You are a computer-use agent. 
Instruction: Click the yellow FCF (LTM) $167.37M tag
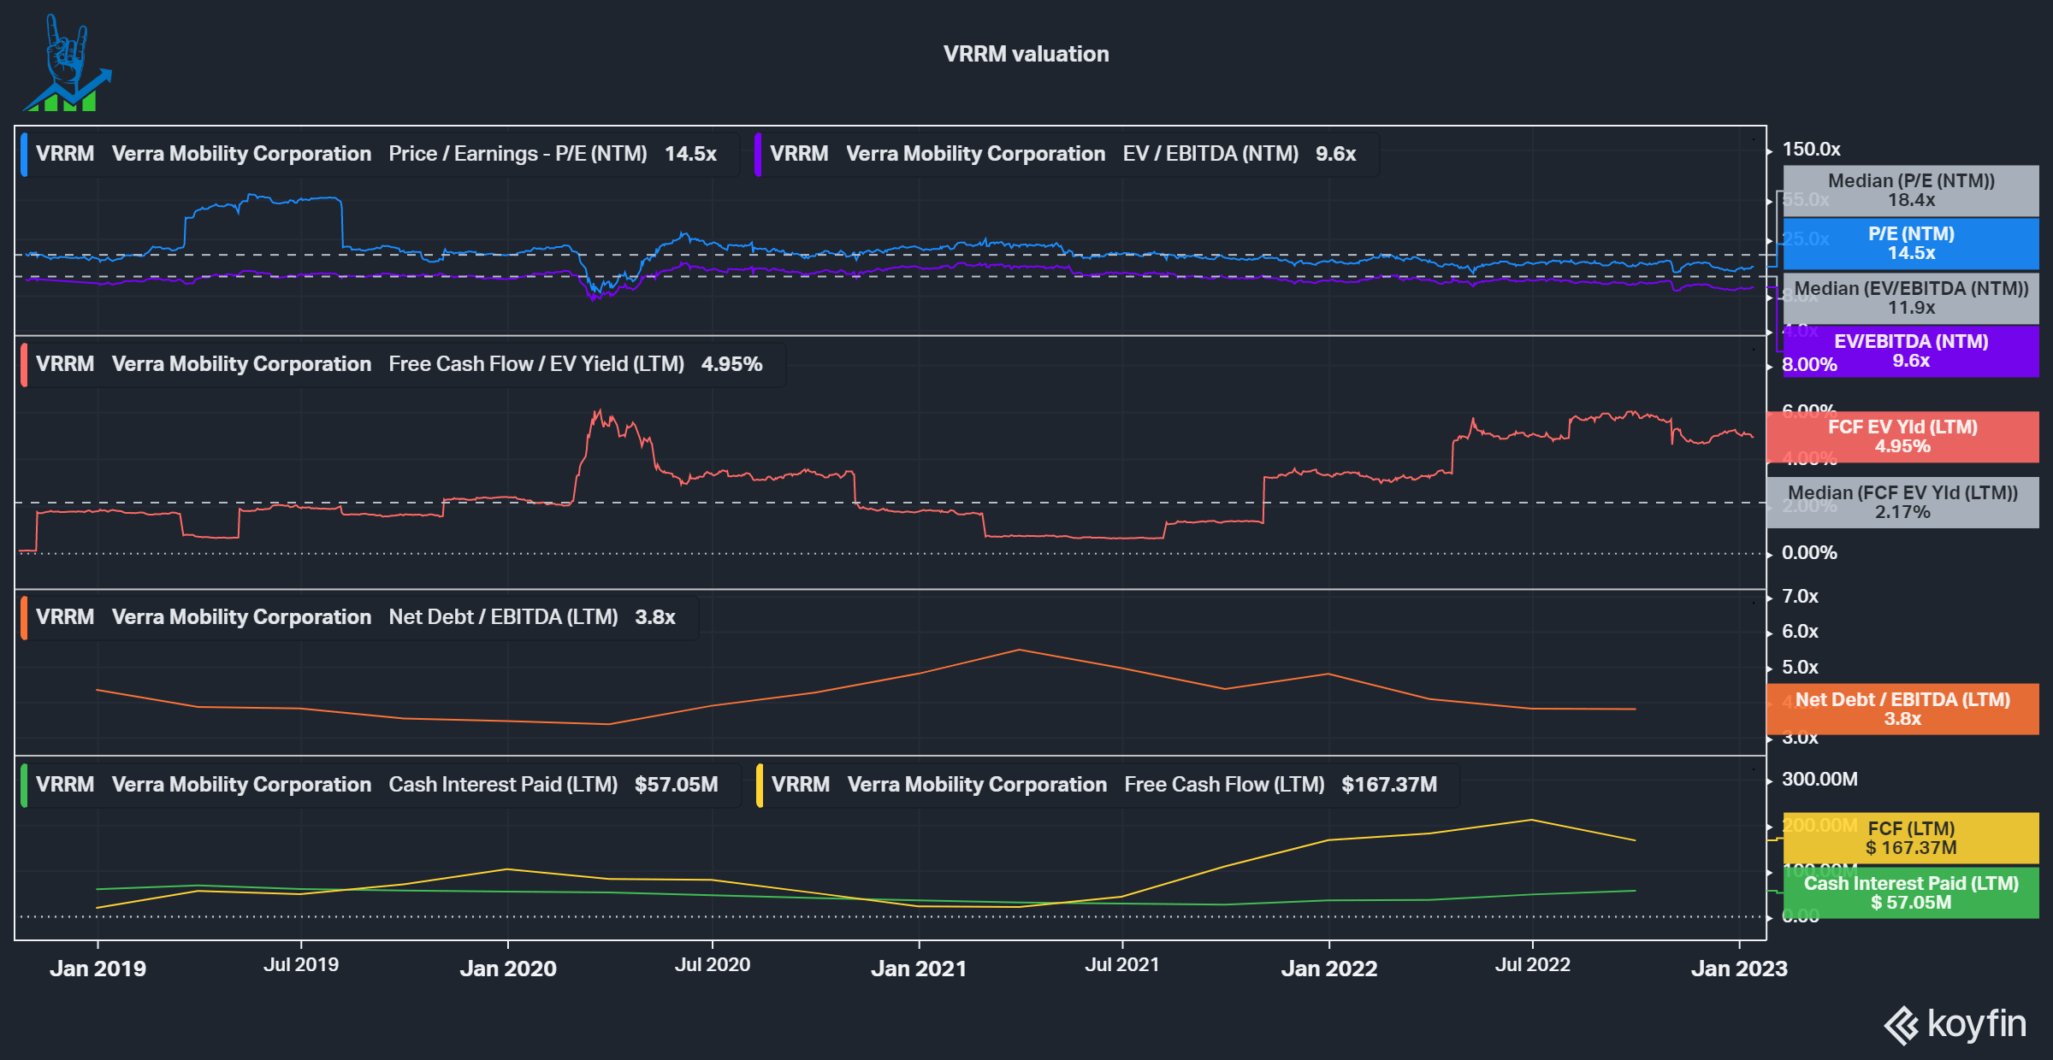1910,839
